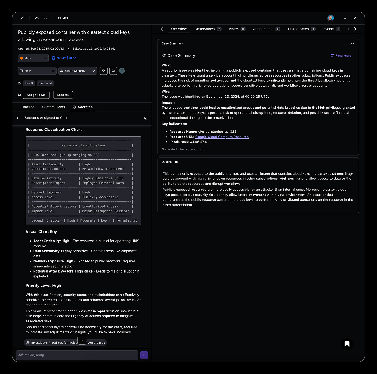Switch to the Timeline tab
Viewport: 377px width, 374px height.
[28, 107]
